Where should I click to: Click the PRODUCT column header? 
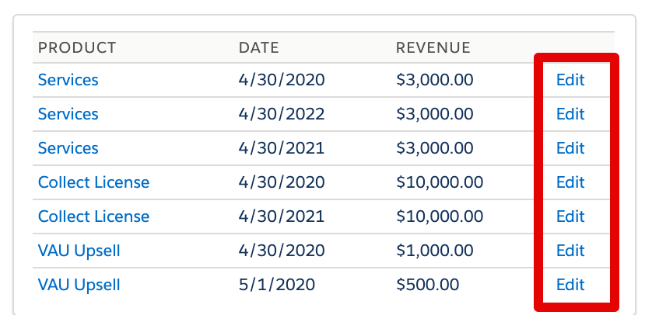click(x=77, y=48)
